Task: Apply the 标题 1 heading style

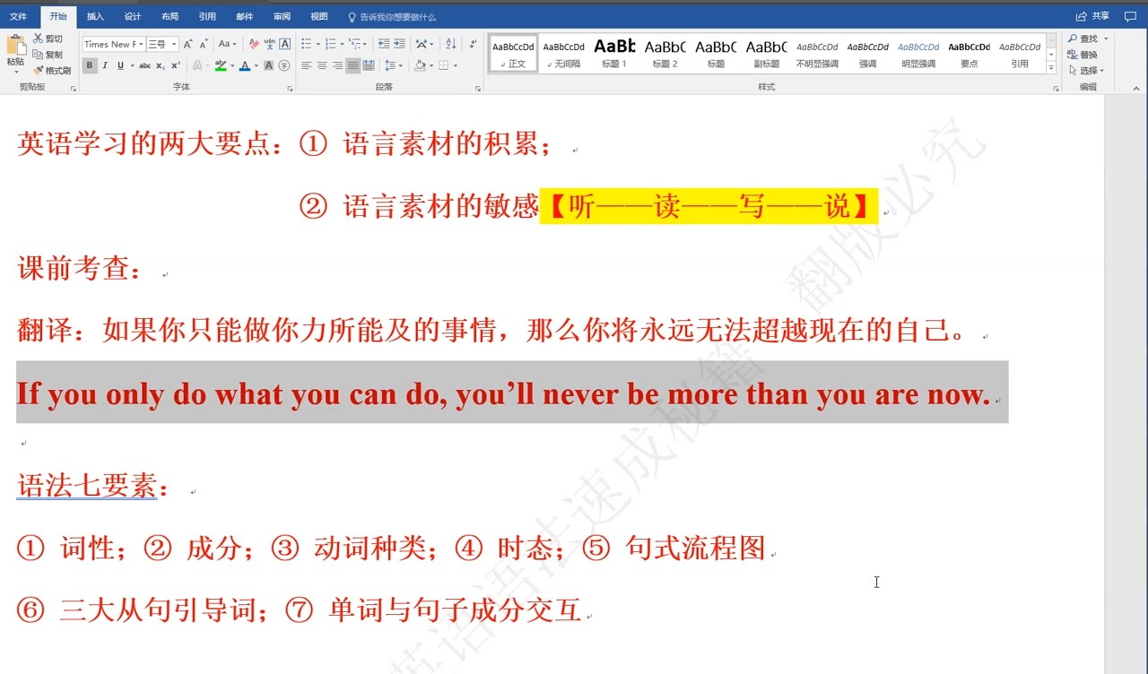Action: [x=614, y=54]
